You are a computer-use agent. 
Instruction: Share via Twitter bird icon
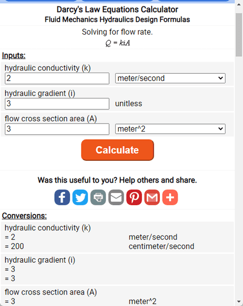tap(80, 197)
